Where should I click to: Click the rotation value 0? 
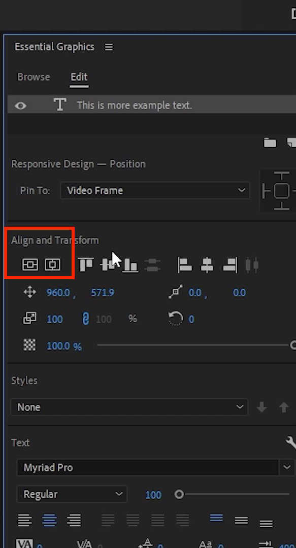pos(191,319)
